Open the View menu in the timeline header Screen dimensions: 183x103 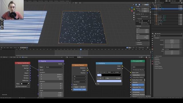[5, 48]
